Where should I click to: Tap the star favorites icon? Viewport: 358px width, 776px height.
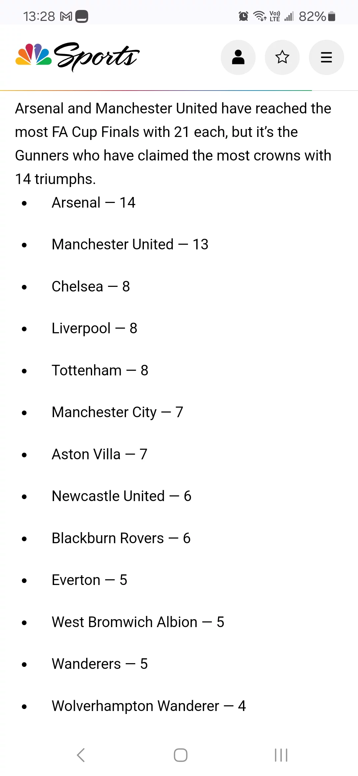282,57
